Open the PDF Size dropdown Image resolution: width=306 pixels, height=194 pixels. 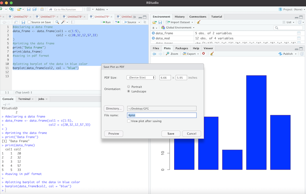pyautogui.click(x=141, y=77)
